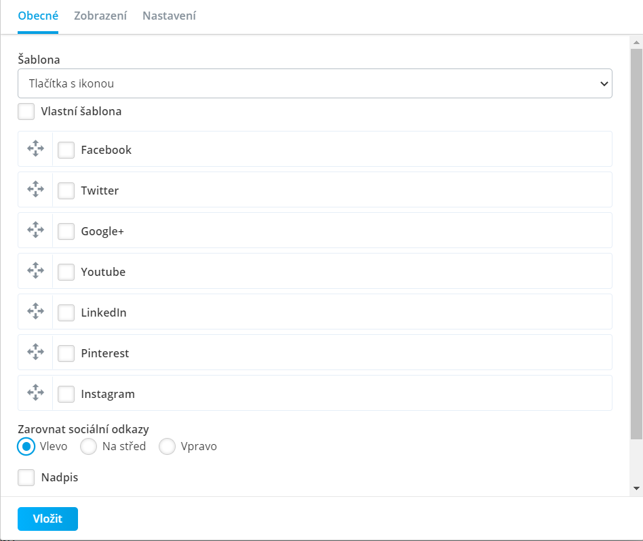The height and width of the screenshot is (541, 643).
Task: Click the scrollbar down arrow
Action: pyautogui.click(x=636, y=488)
